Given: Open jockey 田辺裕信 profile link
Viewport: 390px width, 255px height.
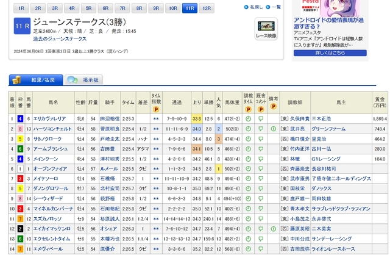Looking at the screenshot, I should pyautogui.click(x=109, y=120).
